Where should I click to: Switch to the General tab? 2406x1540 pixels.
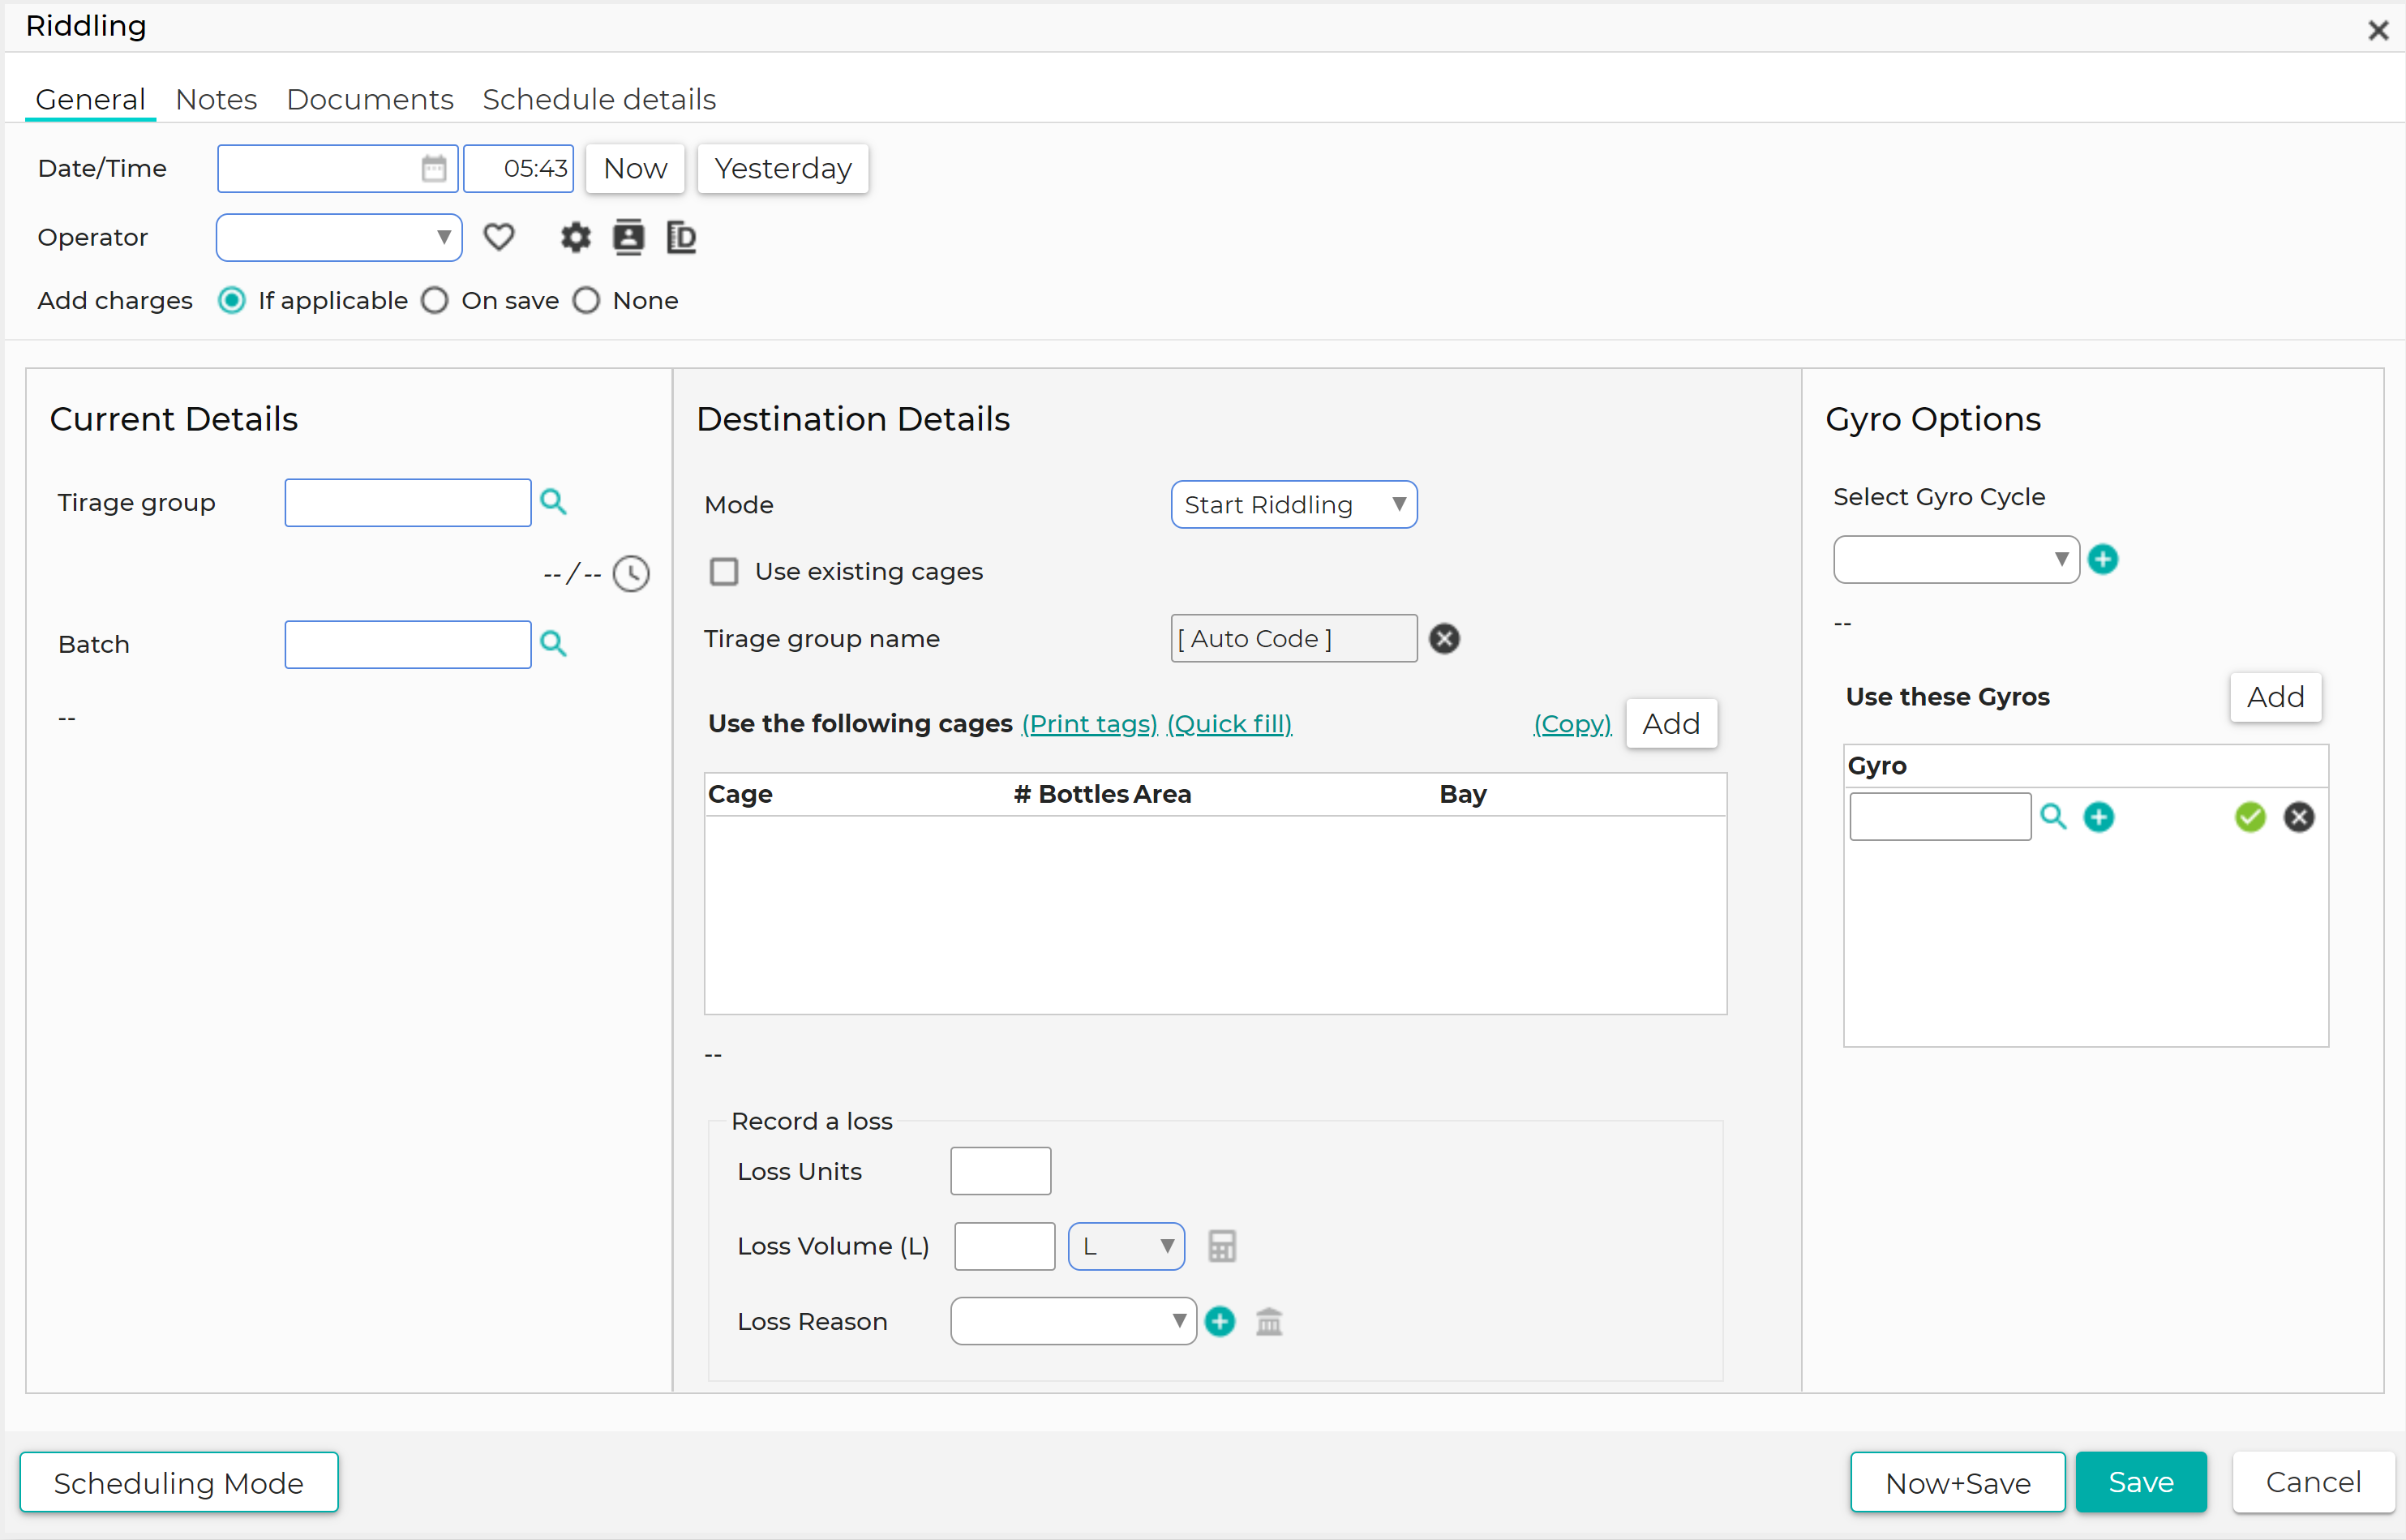(x=90, y=99)
